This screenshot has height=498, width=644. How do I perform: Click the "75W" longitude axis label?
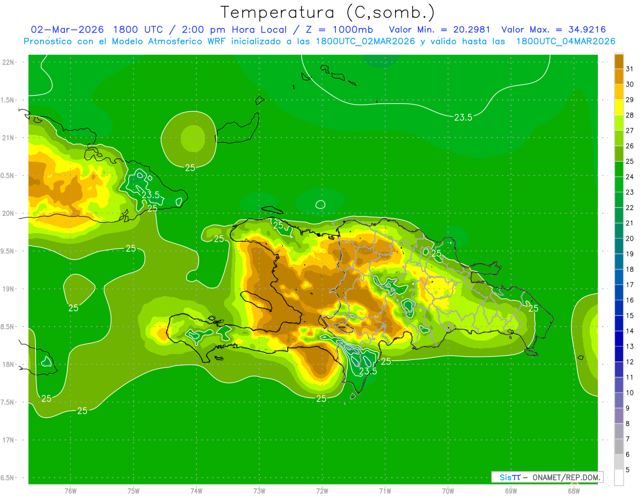click(x=133, y=490)
